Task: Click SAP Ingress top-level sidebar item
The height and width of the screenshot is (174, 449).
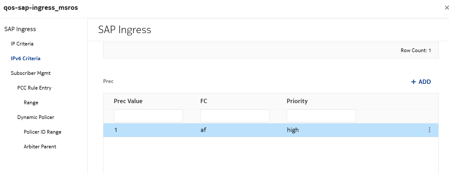Action: point(20,29)
